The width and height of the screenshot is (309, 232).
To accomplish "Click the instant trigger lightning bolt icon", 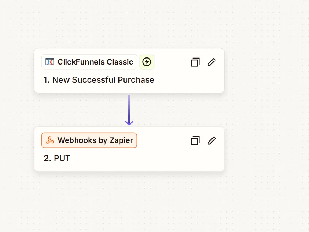I will click(x=147, y=62).
